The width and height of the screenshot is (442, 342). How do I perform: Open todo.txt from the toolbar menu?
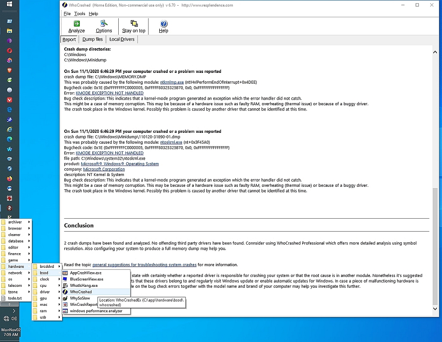16,298
